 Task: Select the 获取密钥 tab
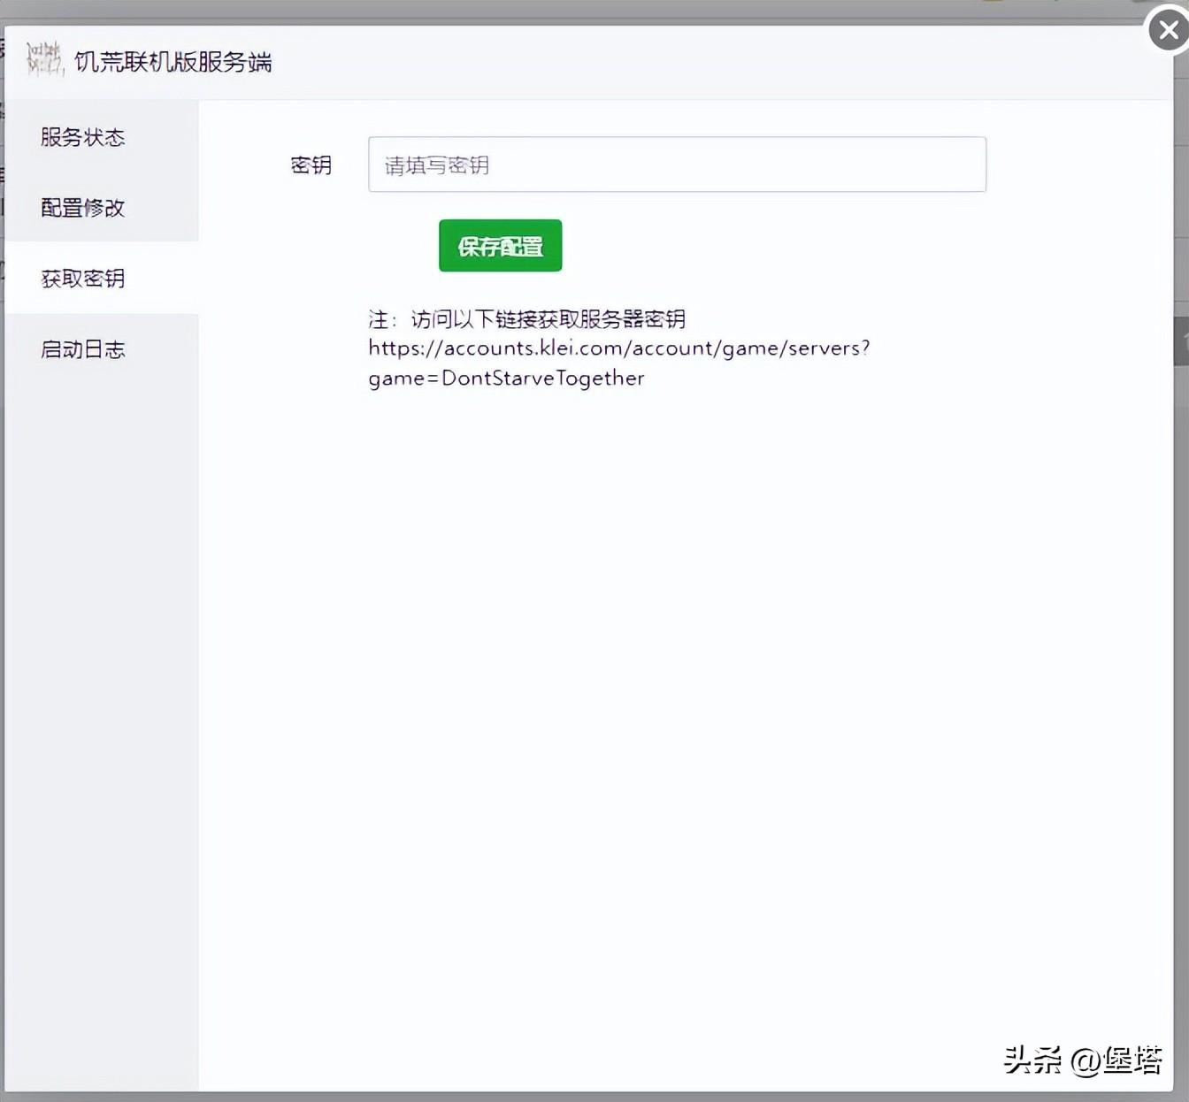pyautogui.click(x=83, y=279)
